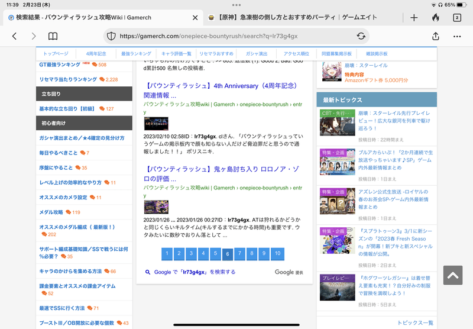Open 基本的な立ち回り【初級】 sidebar link

point(67,109)
